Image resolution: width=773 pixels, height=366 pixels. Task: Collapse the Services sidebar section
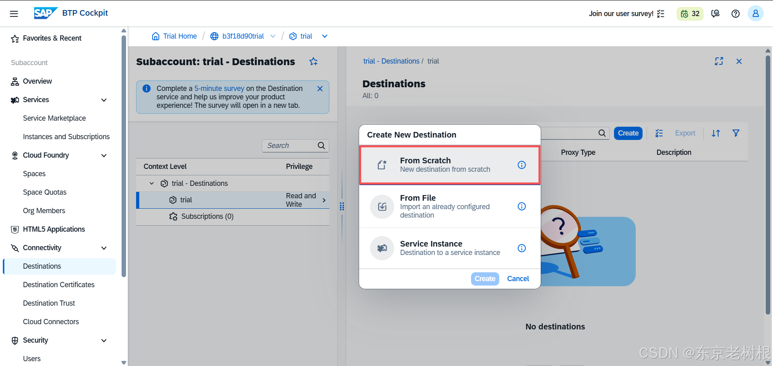pyautogui.click(x=104, y=100)
